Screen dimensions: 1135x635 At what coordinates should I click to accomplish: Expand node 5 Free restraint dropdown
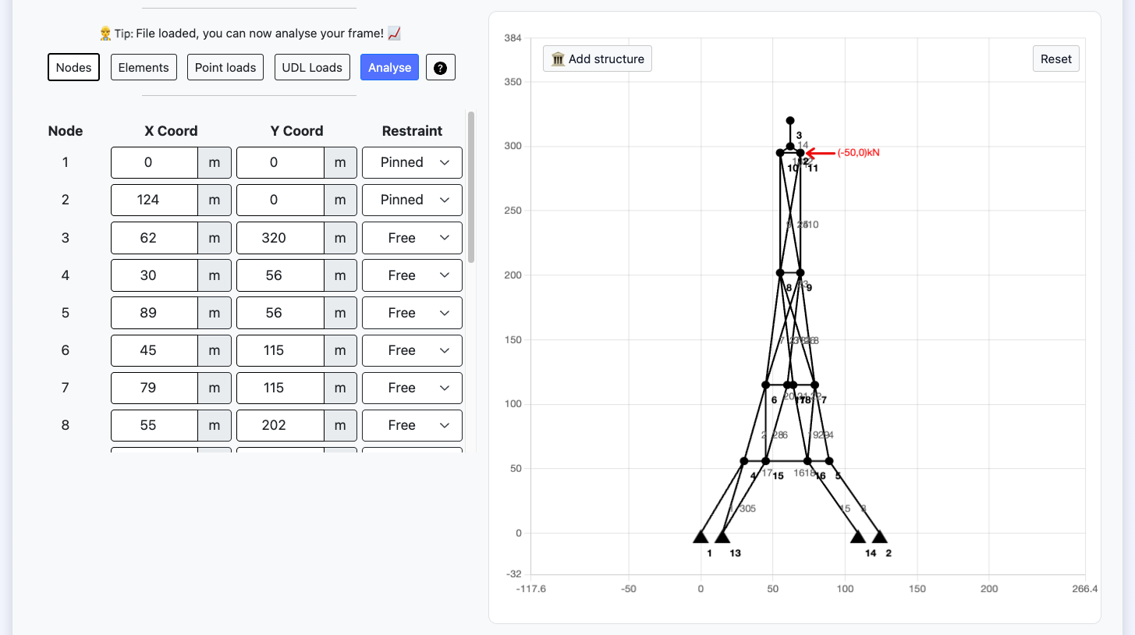pyautogui.click(x=412, y=313)
